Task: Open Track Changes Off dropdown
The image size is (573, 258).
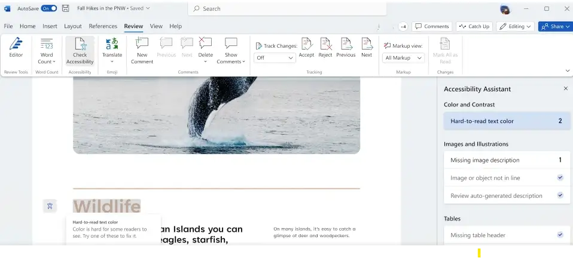Action: (x=275, y=58)
